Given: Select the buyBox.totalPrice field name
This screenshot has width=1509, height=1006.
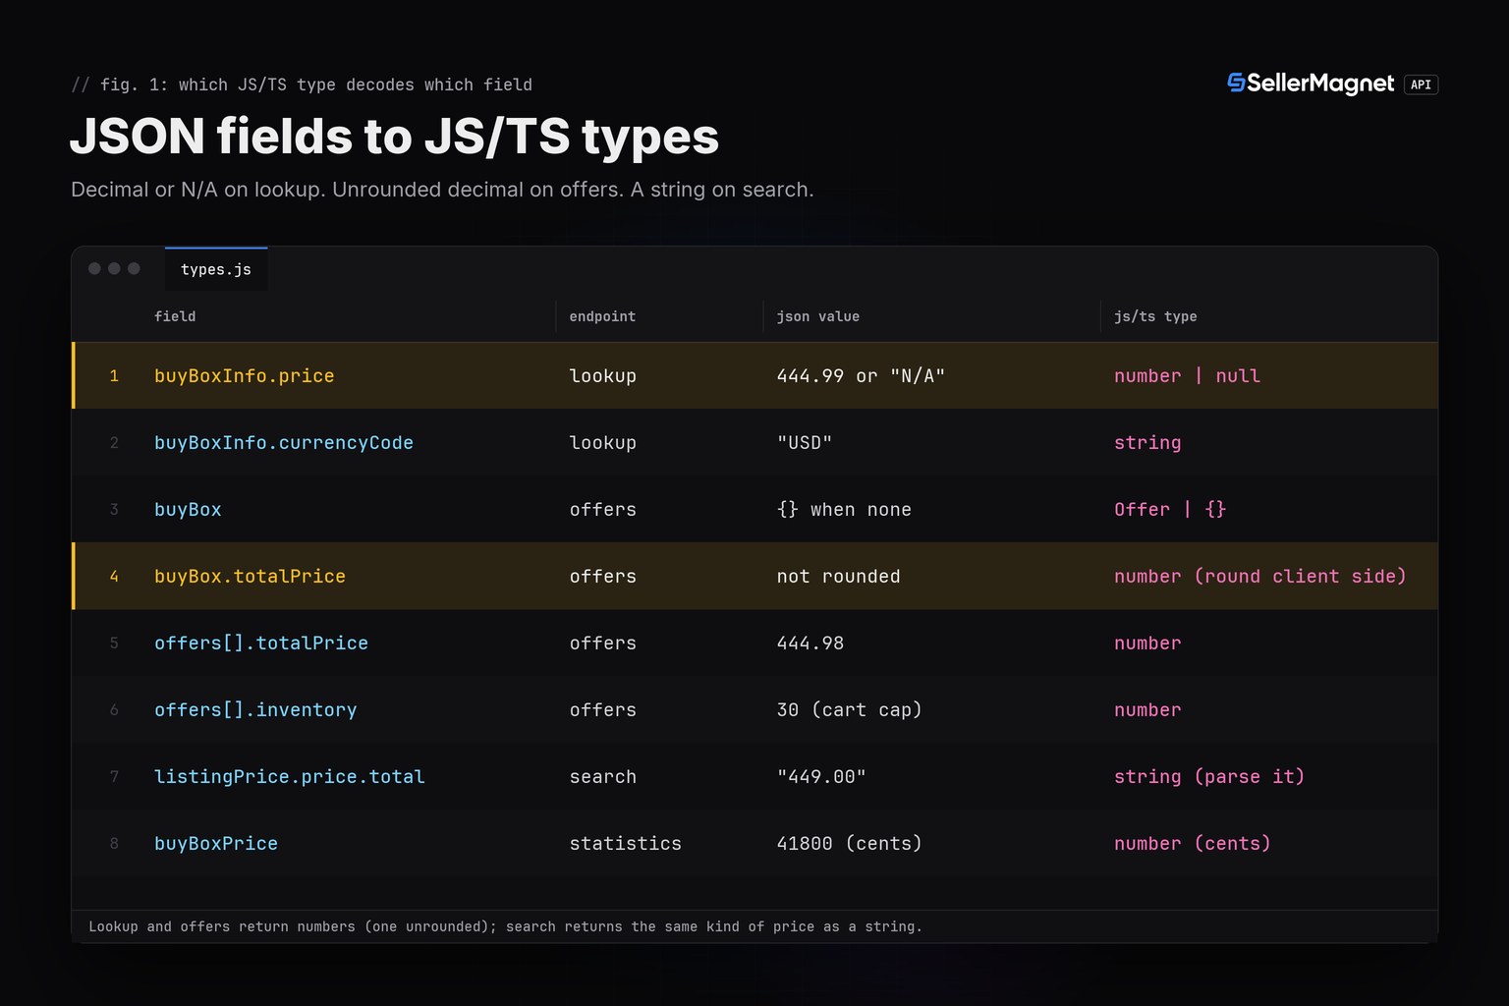Looking at the screenshot, I should (x=250, y=577).
